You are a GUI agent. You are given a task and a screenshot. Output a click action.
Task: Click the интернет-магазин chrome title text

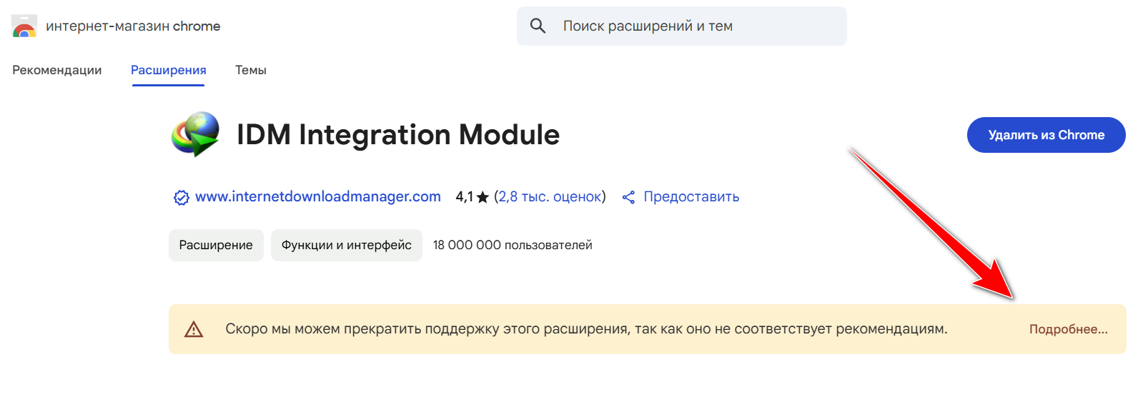pyautogui.click(x=133, y=26)
